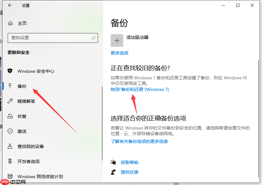Select the Windows 安全中心 shield icon
The height and width of the screenshot is (185, 262).
(x=10, y=71)
